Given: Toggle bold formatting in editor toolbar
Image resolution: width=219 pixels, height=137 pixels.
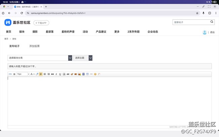Looking at the screenshot, I should (14, 74).
